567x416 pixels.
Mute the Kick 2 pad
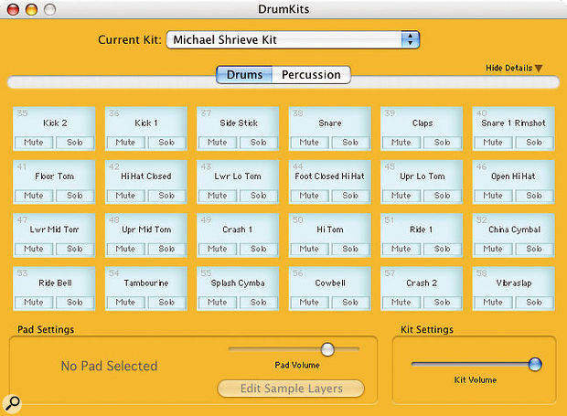pyautogui.click(x=34, y=143)
